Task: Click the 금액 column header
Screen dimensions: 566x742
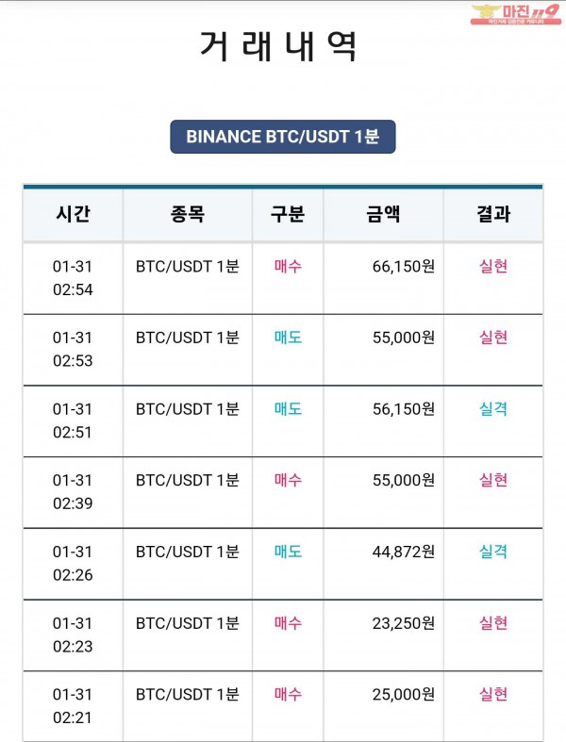Action: point(383,214)
